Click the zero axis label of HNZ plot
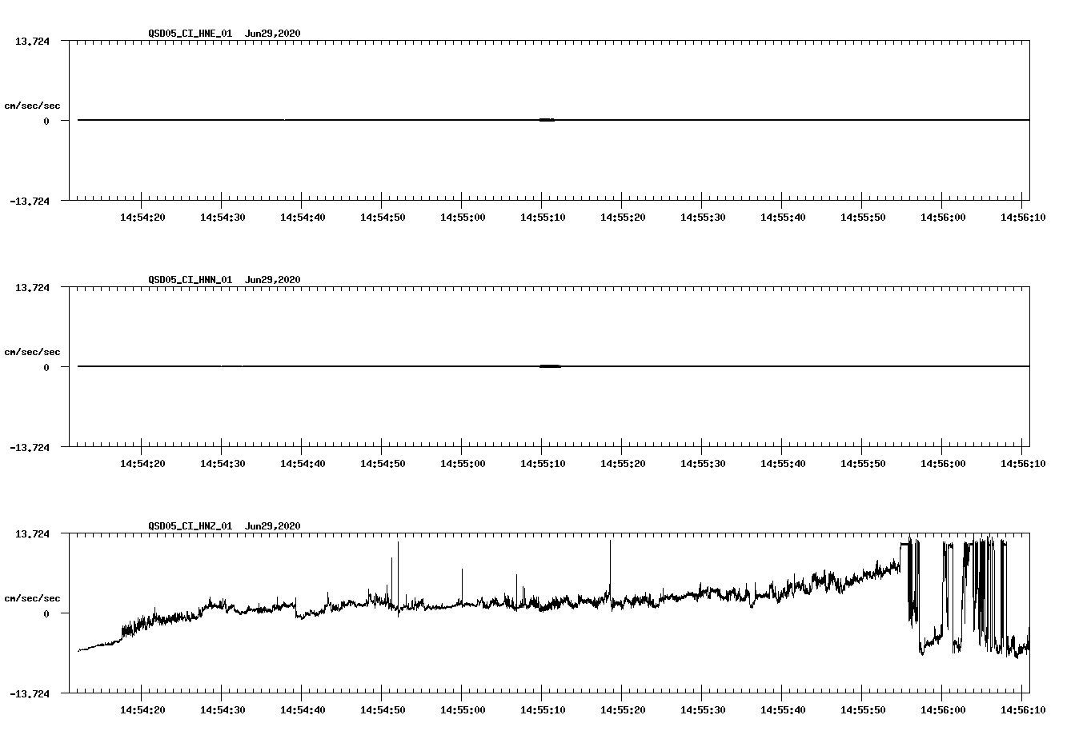The width and height of the screenshot is (1087, 739). [x=46, y=613]
